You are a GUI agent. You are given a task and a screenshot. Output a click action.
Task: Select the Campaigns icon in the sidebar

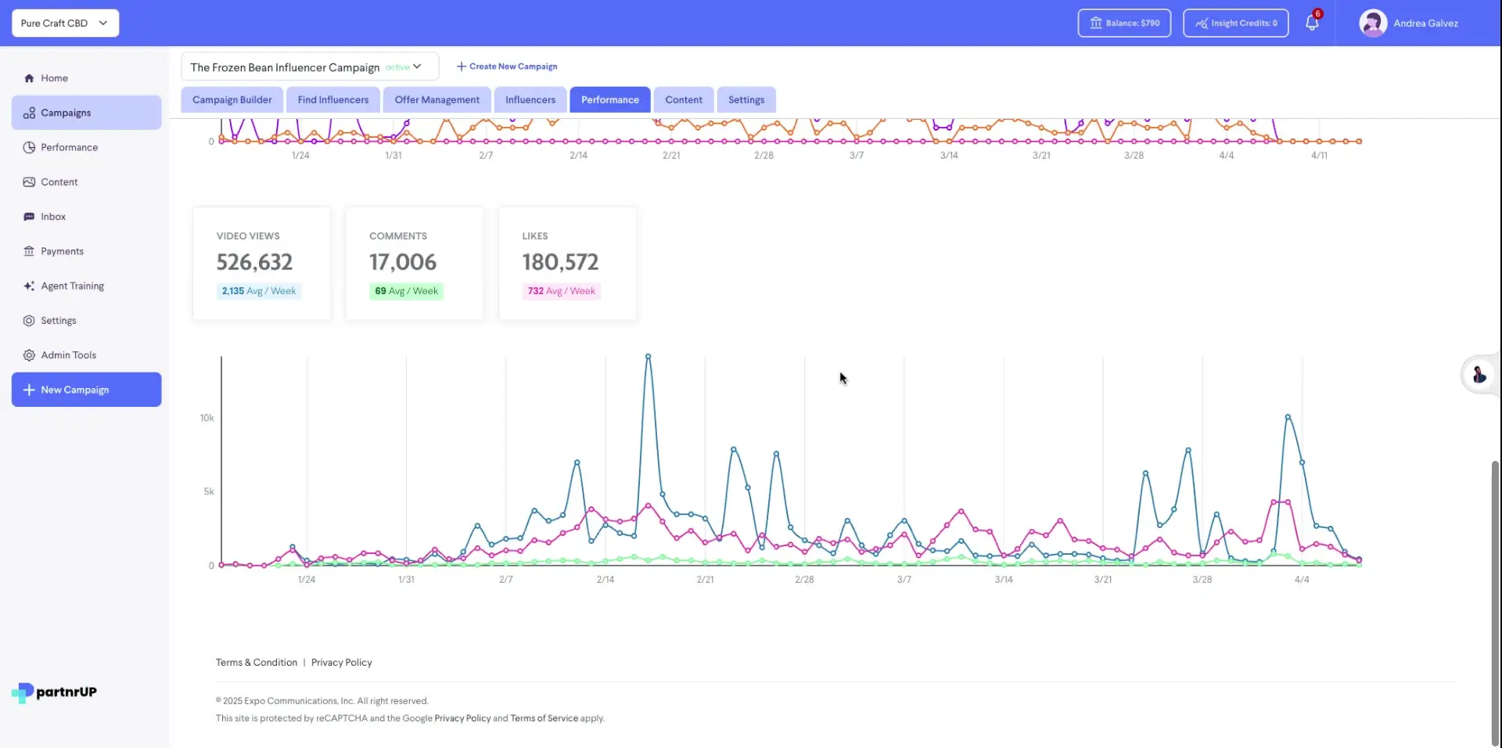tap(29, 112)
